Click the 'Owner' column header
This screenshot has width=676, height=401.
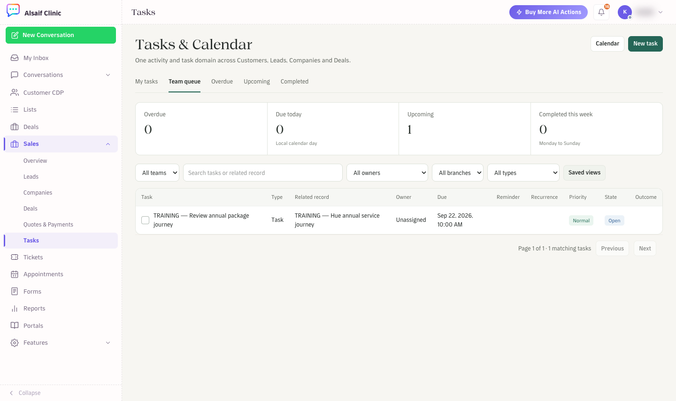[x=404, y=197]
